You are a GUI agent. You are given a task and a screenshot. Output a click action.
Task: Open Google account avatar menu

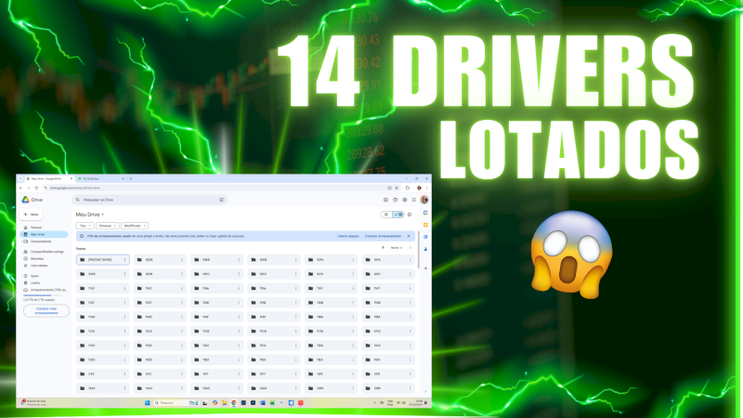(x=424, y=200)
